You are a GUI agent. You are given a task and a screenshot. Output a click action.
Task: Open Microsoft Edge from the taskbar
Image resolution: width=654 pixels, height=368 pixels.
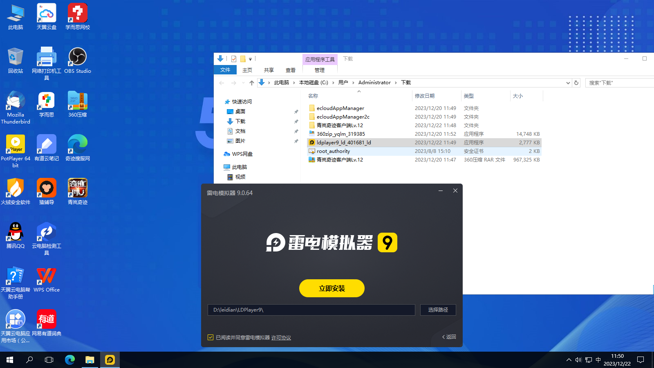tap(70, 360)
